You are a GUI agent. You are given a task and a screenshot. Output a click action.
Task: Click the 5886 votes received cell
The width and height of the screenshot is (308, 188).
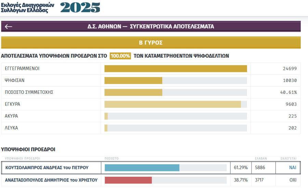click(260, 168)
